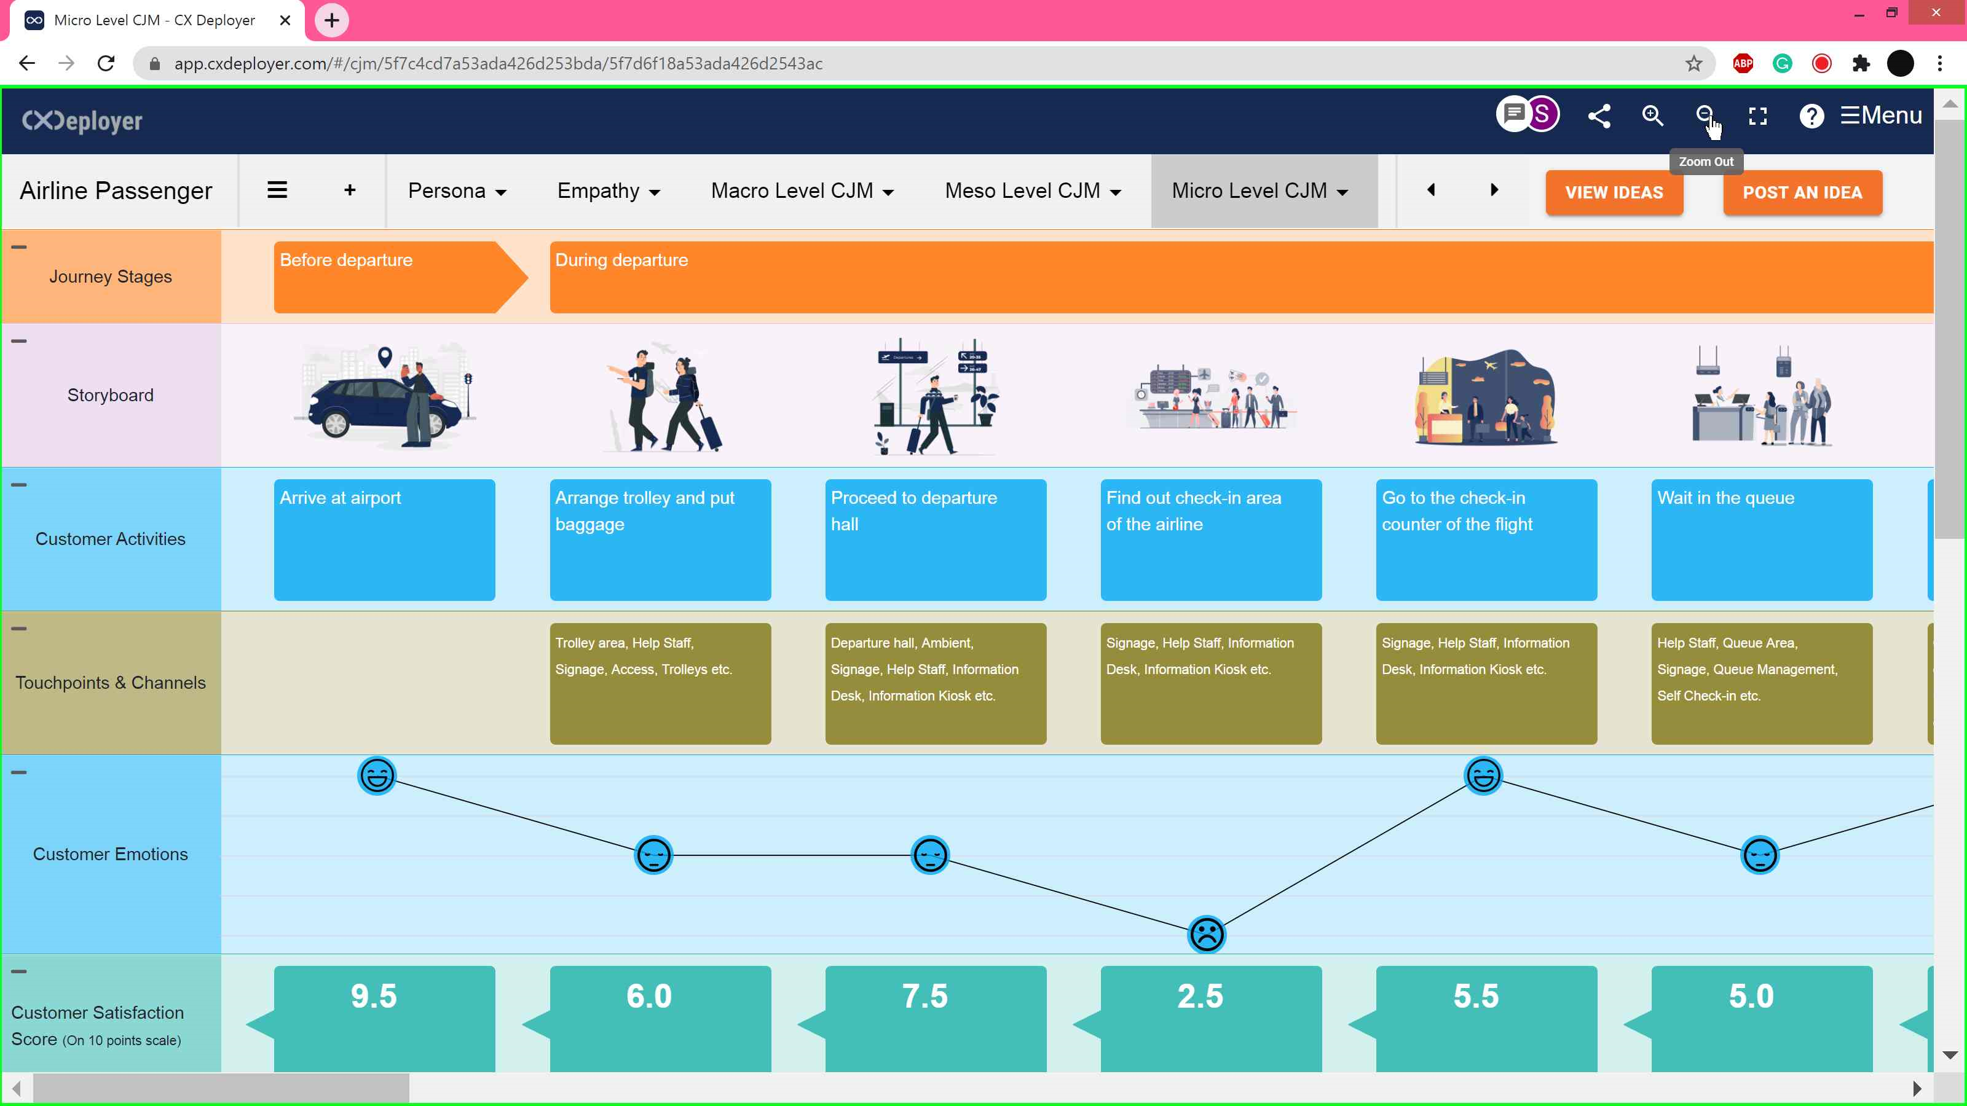Click the plus icon to add item
The width and height of the screenshot is (1967, 1106).
(x=350, y=190)
